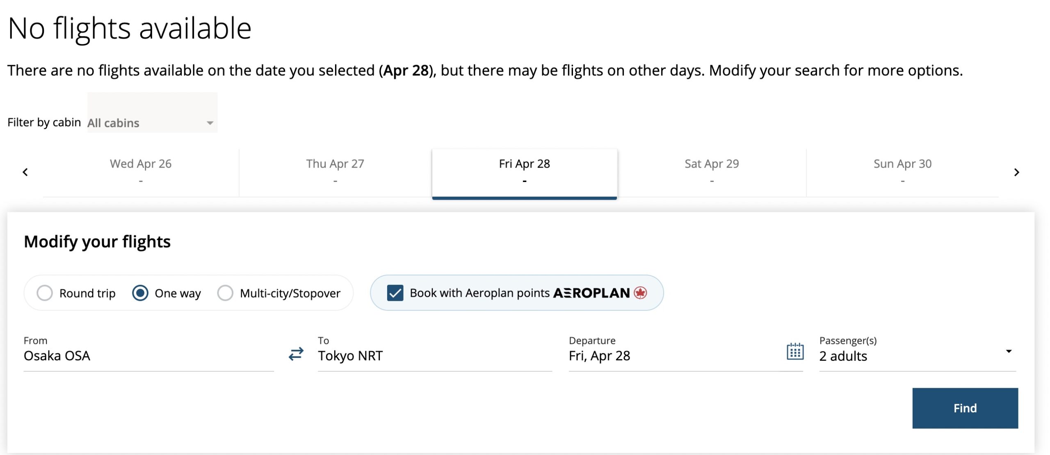
Task: Show later dates with right chevron
Action: (x=1016, y=172)
